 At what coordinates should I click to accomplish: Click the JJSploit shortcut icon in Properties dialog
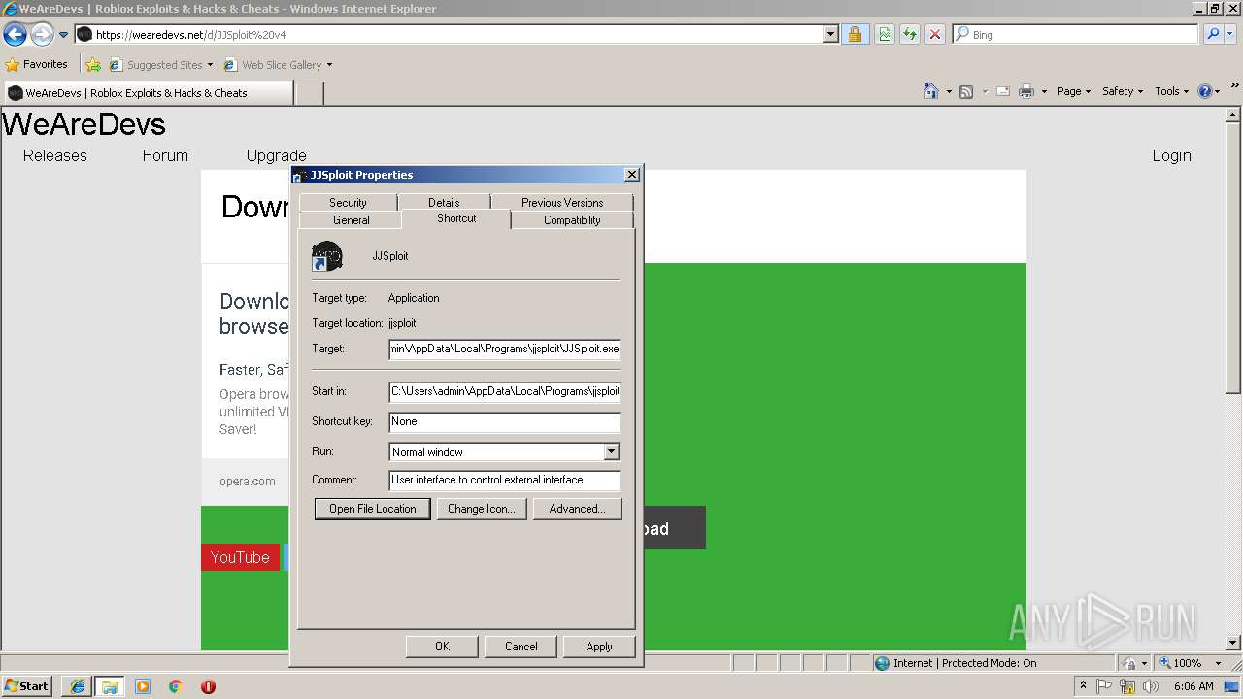327,256
